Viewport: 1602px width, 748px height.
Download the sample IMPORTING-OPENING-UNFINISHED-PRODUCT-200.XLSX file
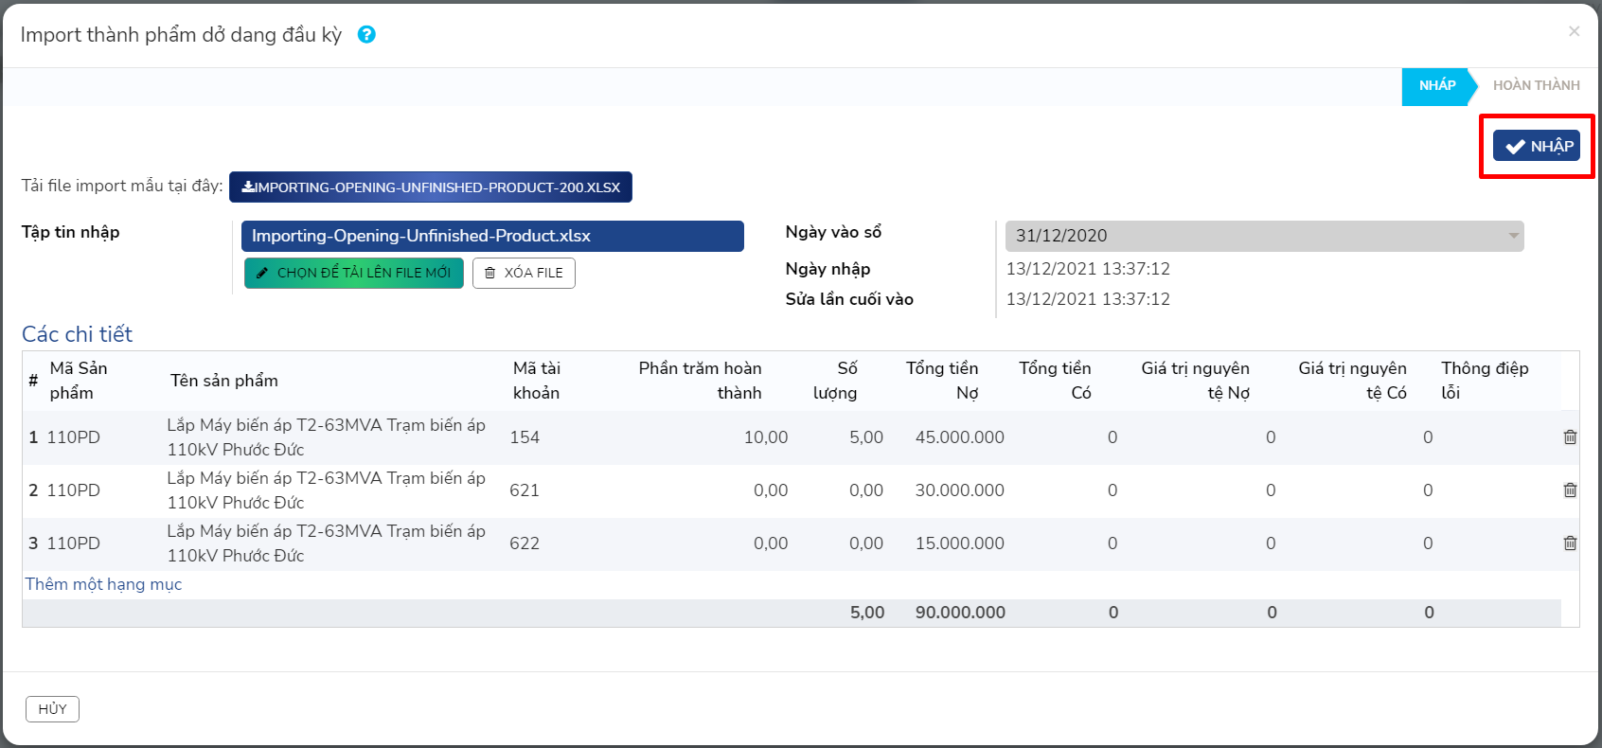tap(431, 187)
